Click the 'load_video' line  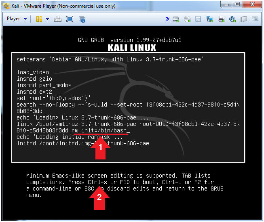33,72
